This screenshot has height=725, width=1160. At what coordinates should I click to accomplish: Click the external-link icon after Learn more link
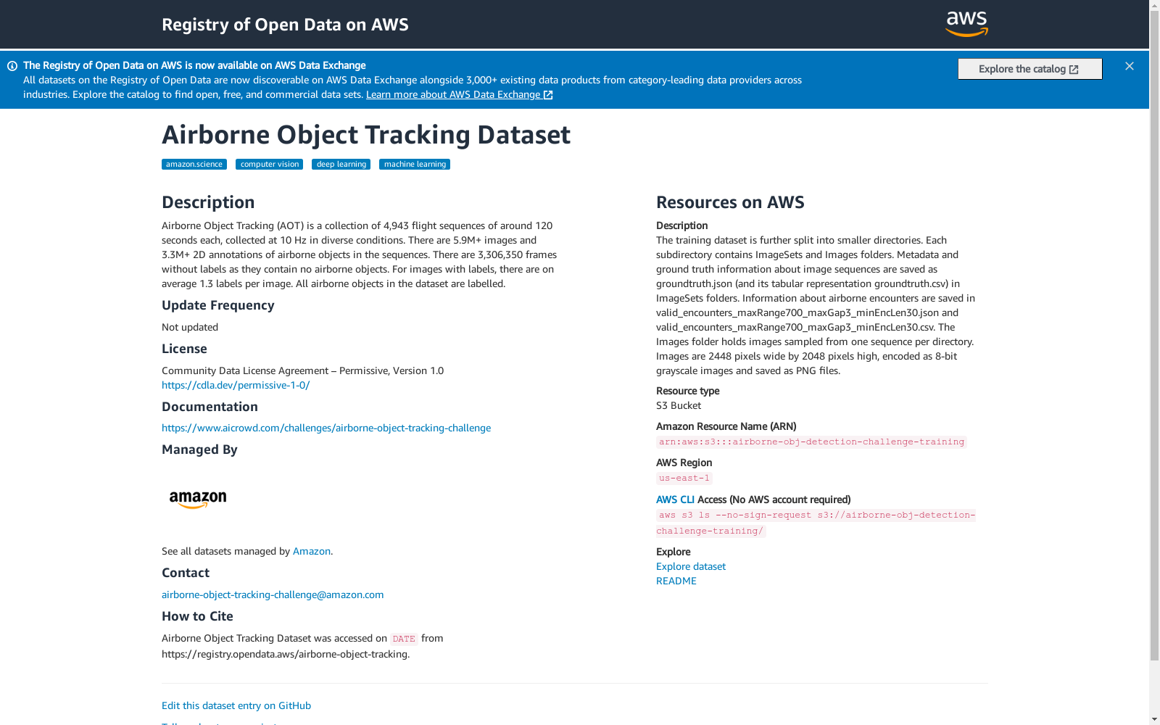548,95
